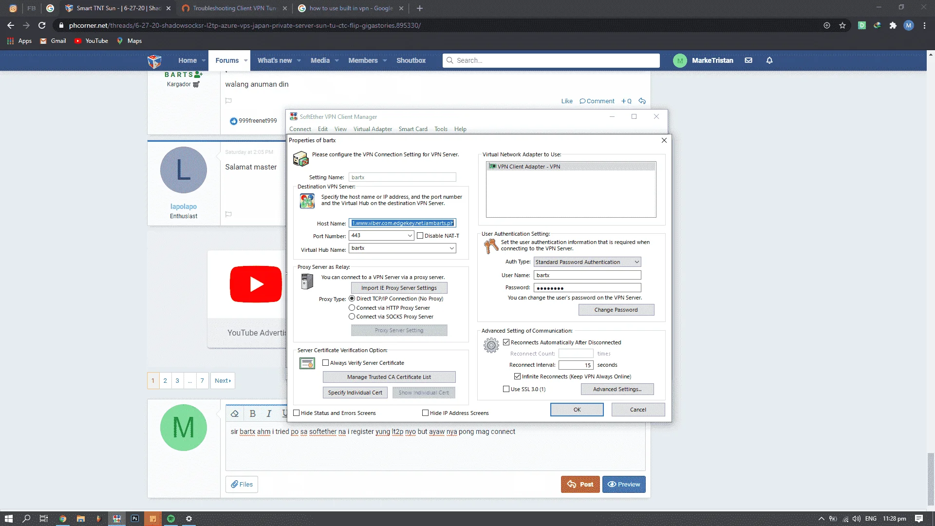Open the Connect menu in SoftEther
Screen dimensions: 935x526
[x=300, y=129]
